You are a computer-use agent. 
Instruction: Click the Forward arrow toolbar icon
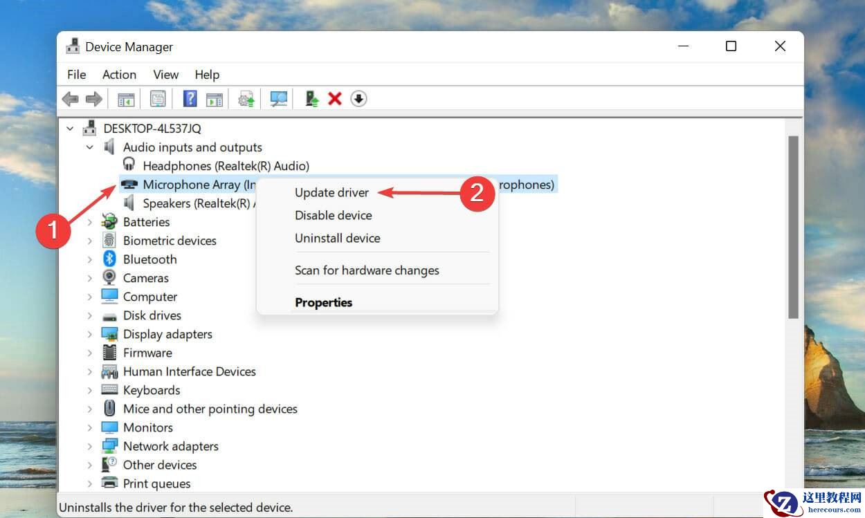click(x=93, y=100)
